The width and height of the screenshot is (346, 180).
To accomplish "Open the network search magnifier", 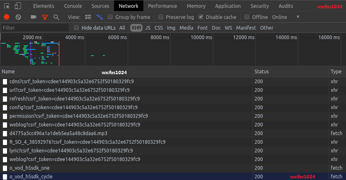I will (56, 17).
